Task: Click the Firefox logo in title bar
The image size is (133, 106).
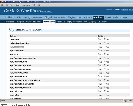Action: click(x=2, y=2)
